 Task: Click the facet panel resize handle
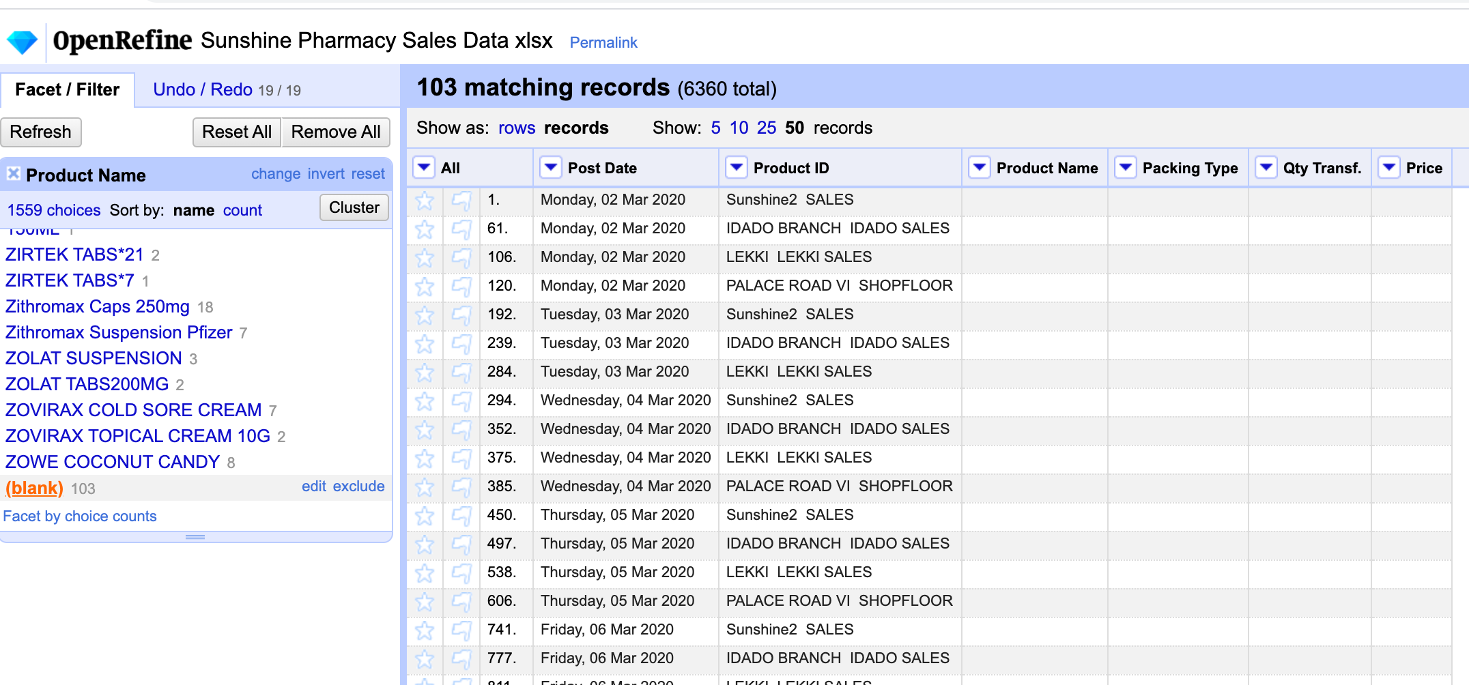coord(195,537)
